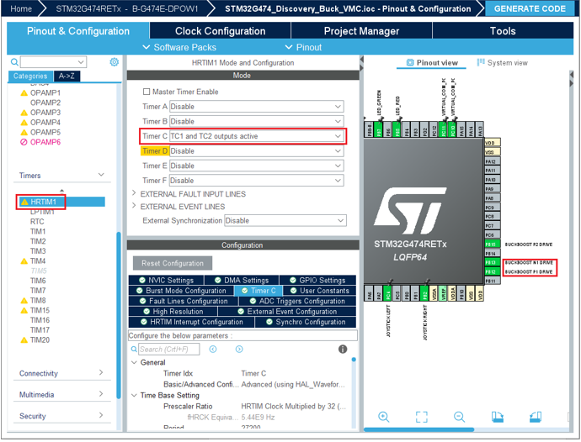Screen dimensions: 581x442
Task: Open the Timer A mode dropdown
Action: tap(257, 107)
